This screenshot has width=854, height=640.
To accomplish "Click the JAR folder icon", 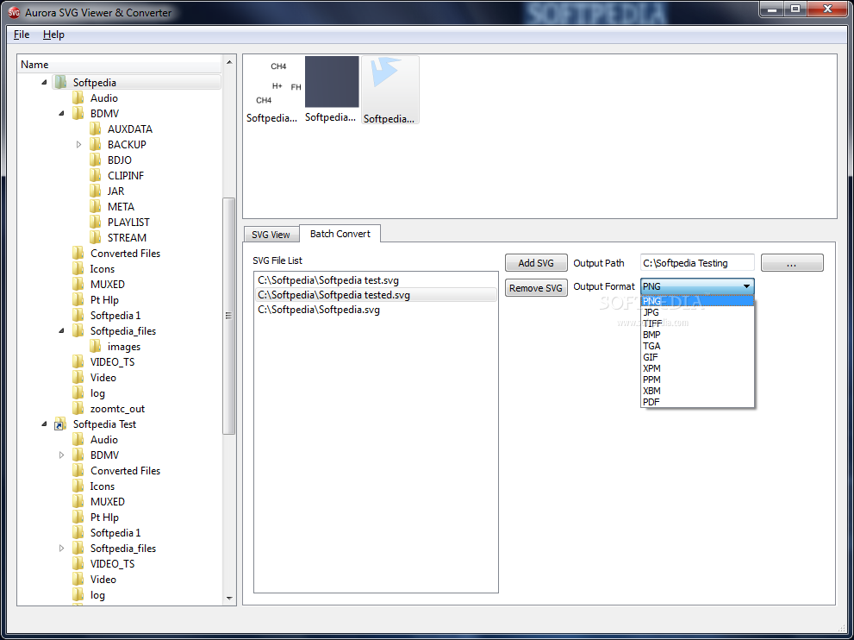I will [x=95, y=191].
